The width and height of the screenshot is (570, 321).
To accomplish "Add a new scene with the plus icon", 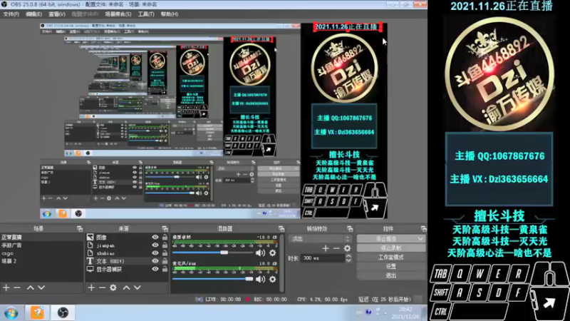I will tap(6, 287).
